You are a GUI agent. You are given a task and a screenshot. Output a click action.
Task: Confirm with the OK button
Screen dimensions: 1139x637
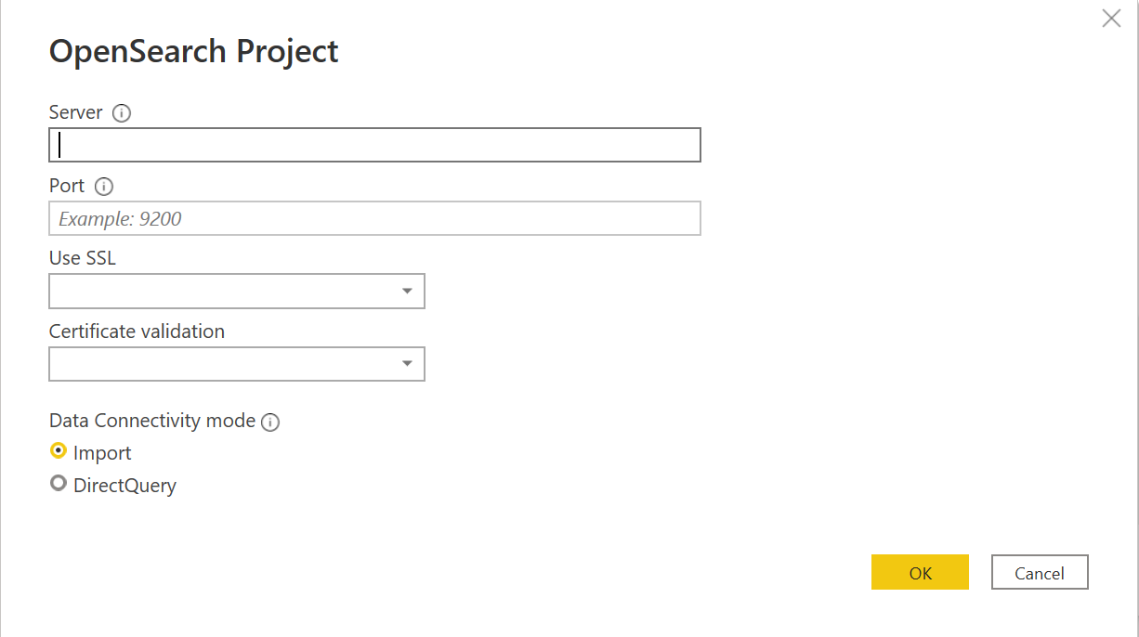pos(920,572)
